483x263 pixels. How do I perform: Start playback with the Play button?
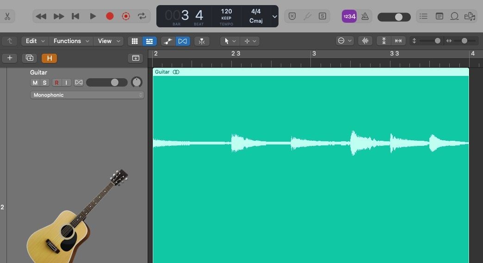[93, 16]
